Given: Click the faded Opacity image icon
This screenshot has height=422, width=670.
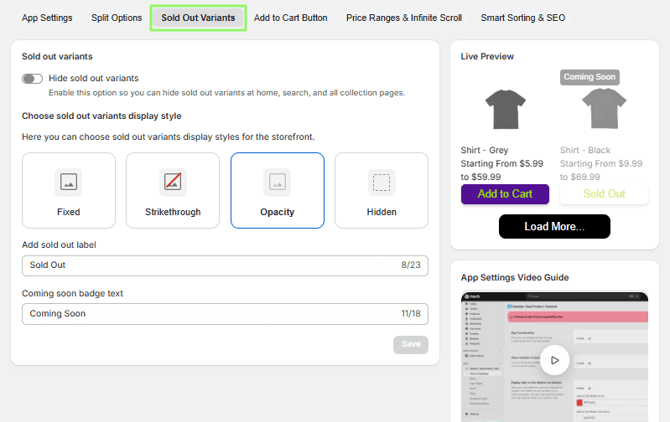Looking at the screenshot, I should pos(278,183).
